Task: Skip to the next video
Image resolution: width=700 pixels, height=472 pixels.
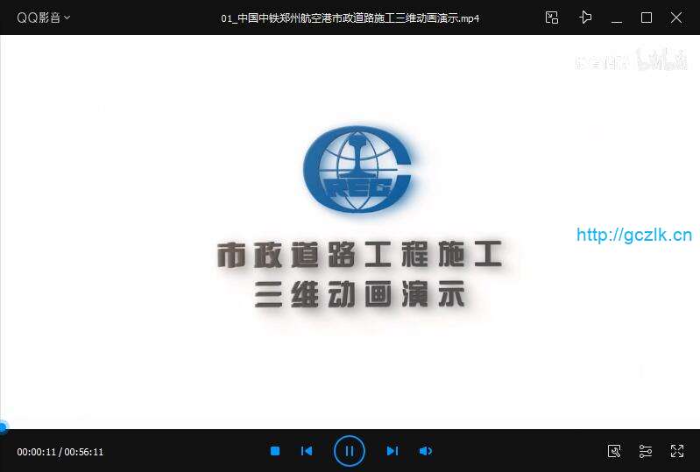Action: (x=392, y=451)
